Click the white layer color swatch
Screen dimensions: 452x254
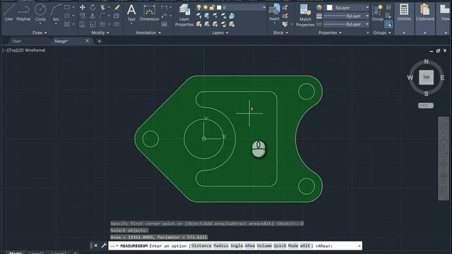[219, 7]
